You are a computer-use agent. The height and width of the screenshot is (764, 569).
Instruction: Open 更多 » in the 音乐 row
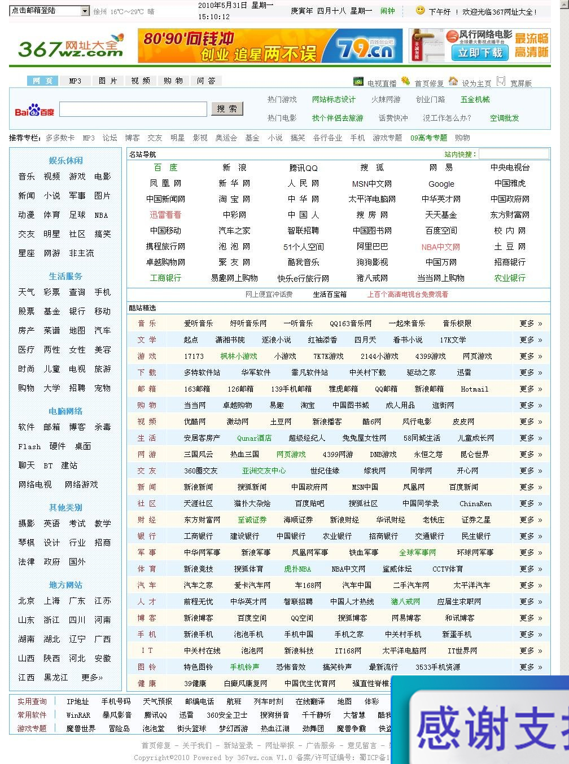click(531, 324)
